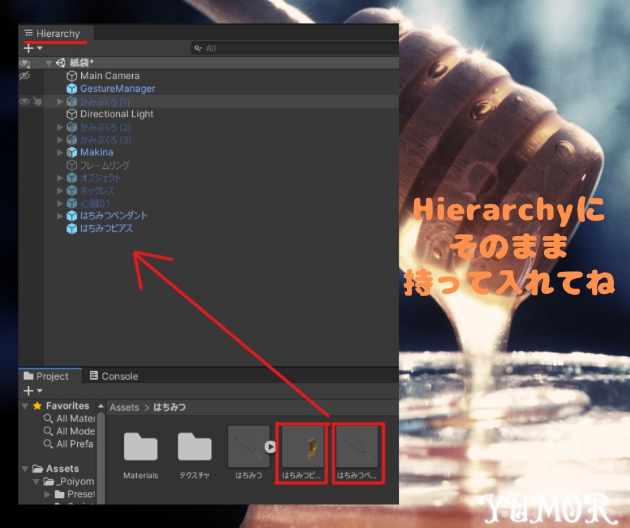Screen dimensions: 630x528
Task: Click the search magnifier icon in Hierarchy
Action: tap(198, 48)
